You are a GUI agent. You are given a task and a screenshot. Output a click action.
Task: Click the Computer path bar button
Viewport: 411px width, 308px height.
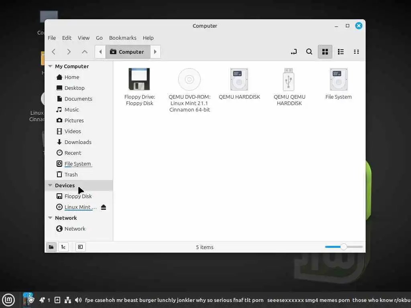(128, 52)
